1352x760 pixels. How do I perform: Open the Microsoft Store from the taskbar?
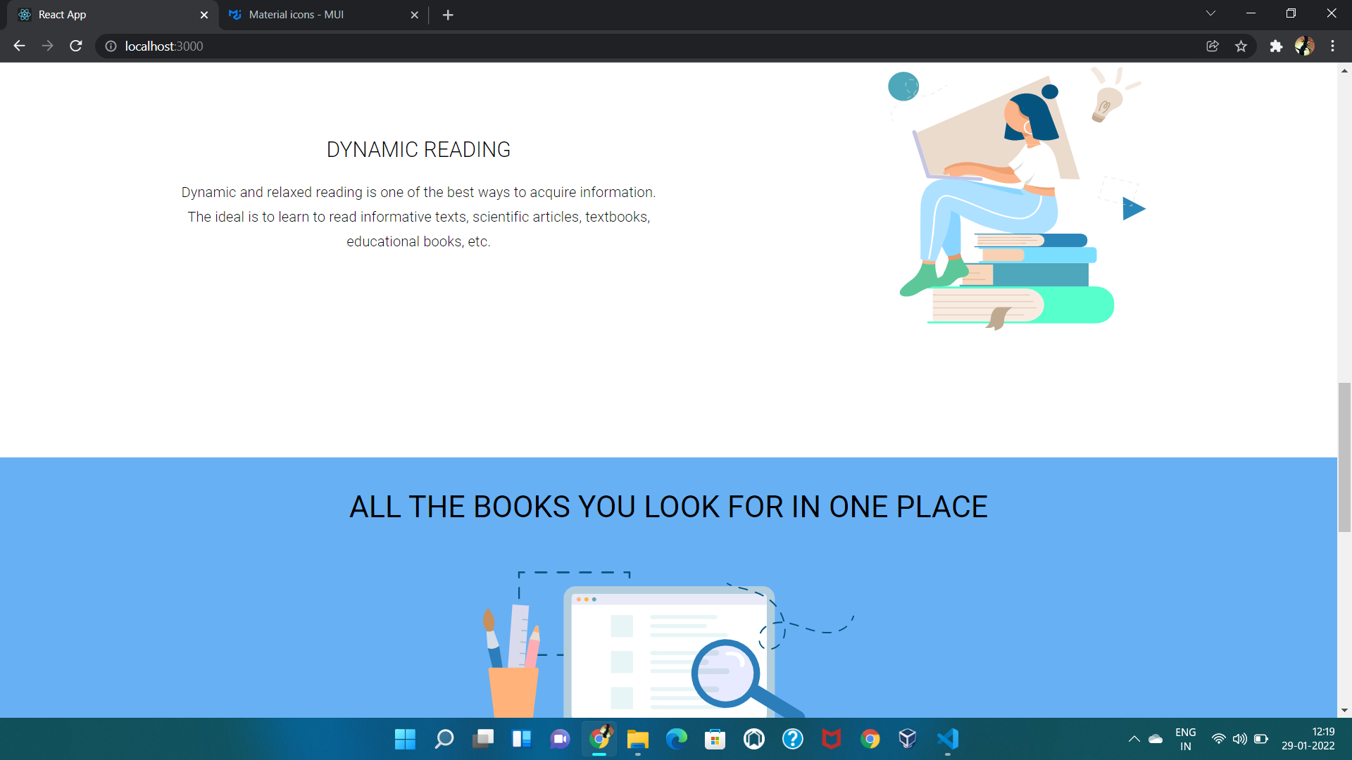[715, 739]
